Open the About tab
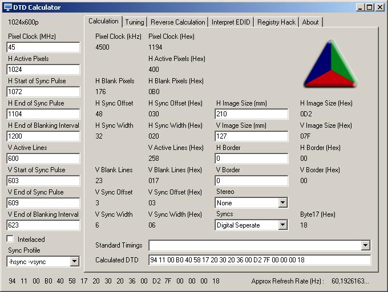The image size is (388, 292). click(310, 22)
